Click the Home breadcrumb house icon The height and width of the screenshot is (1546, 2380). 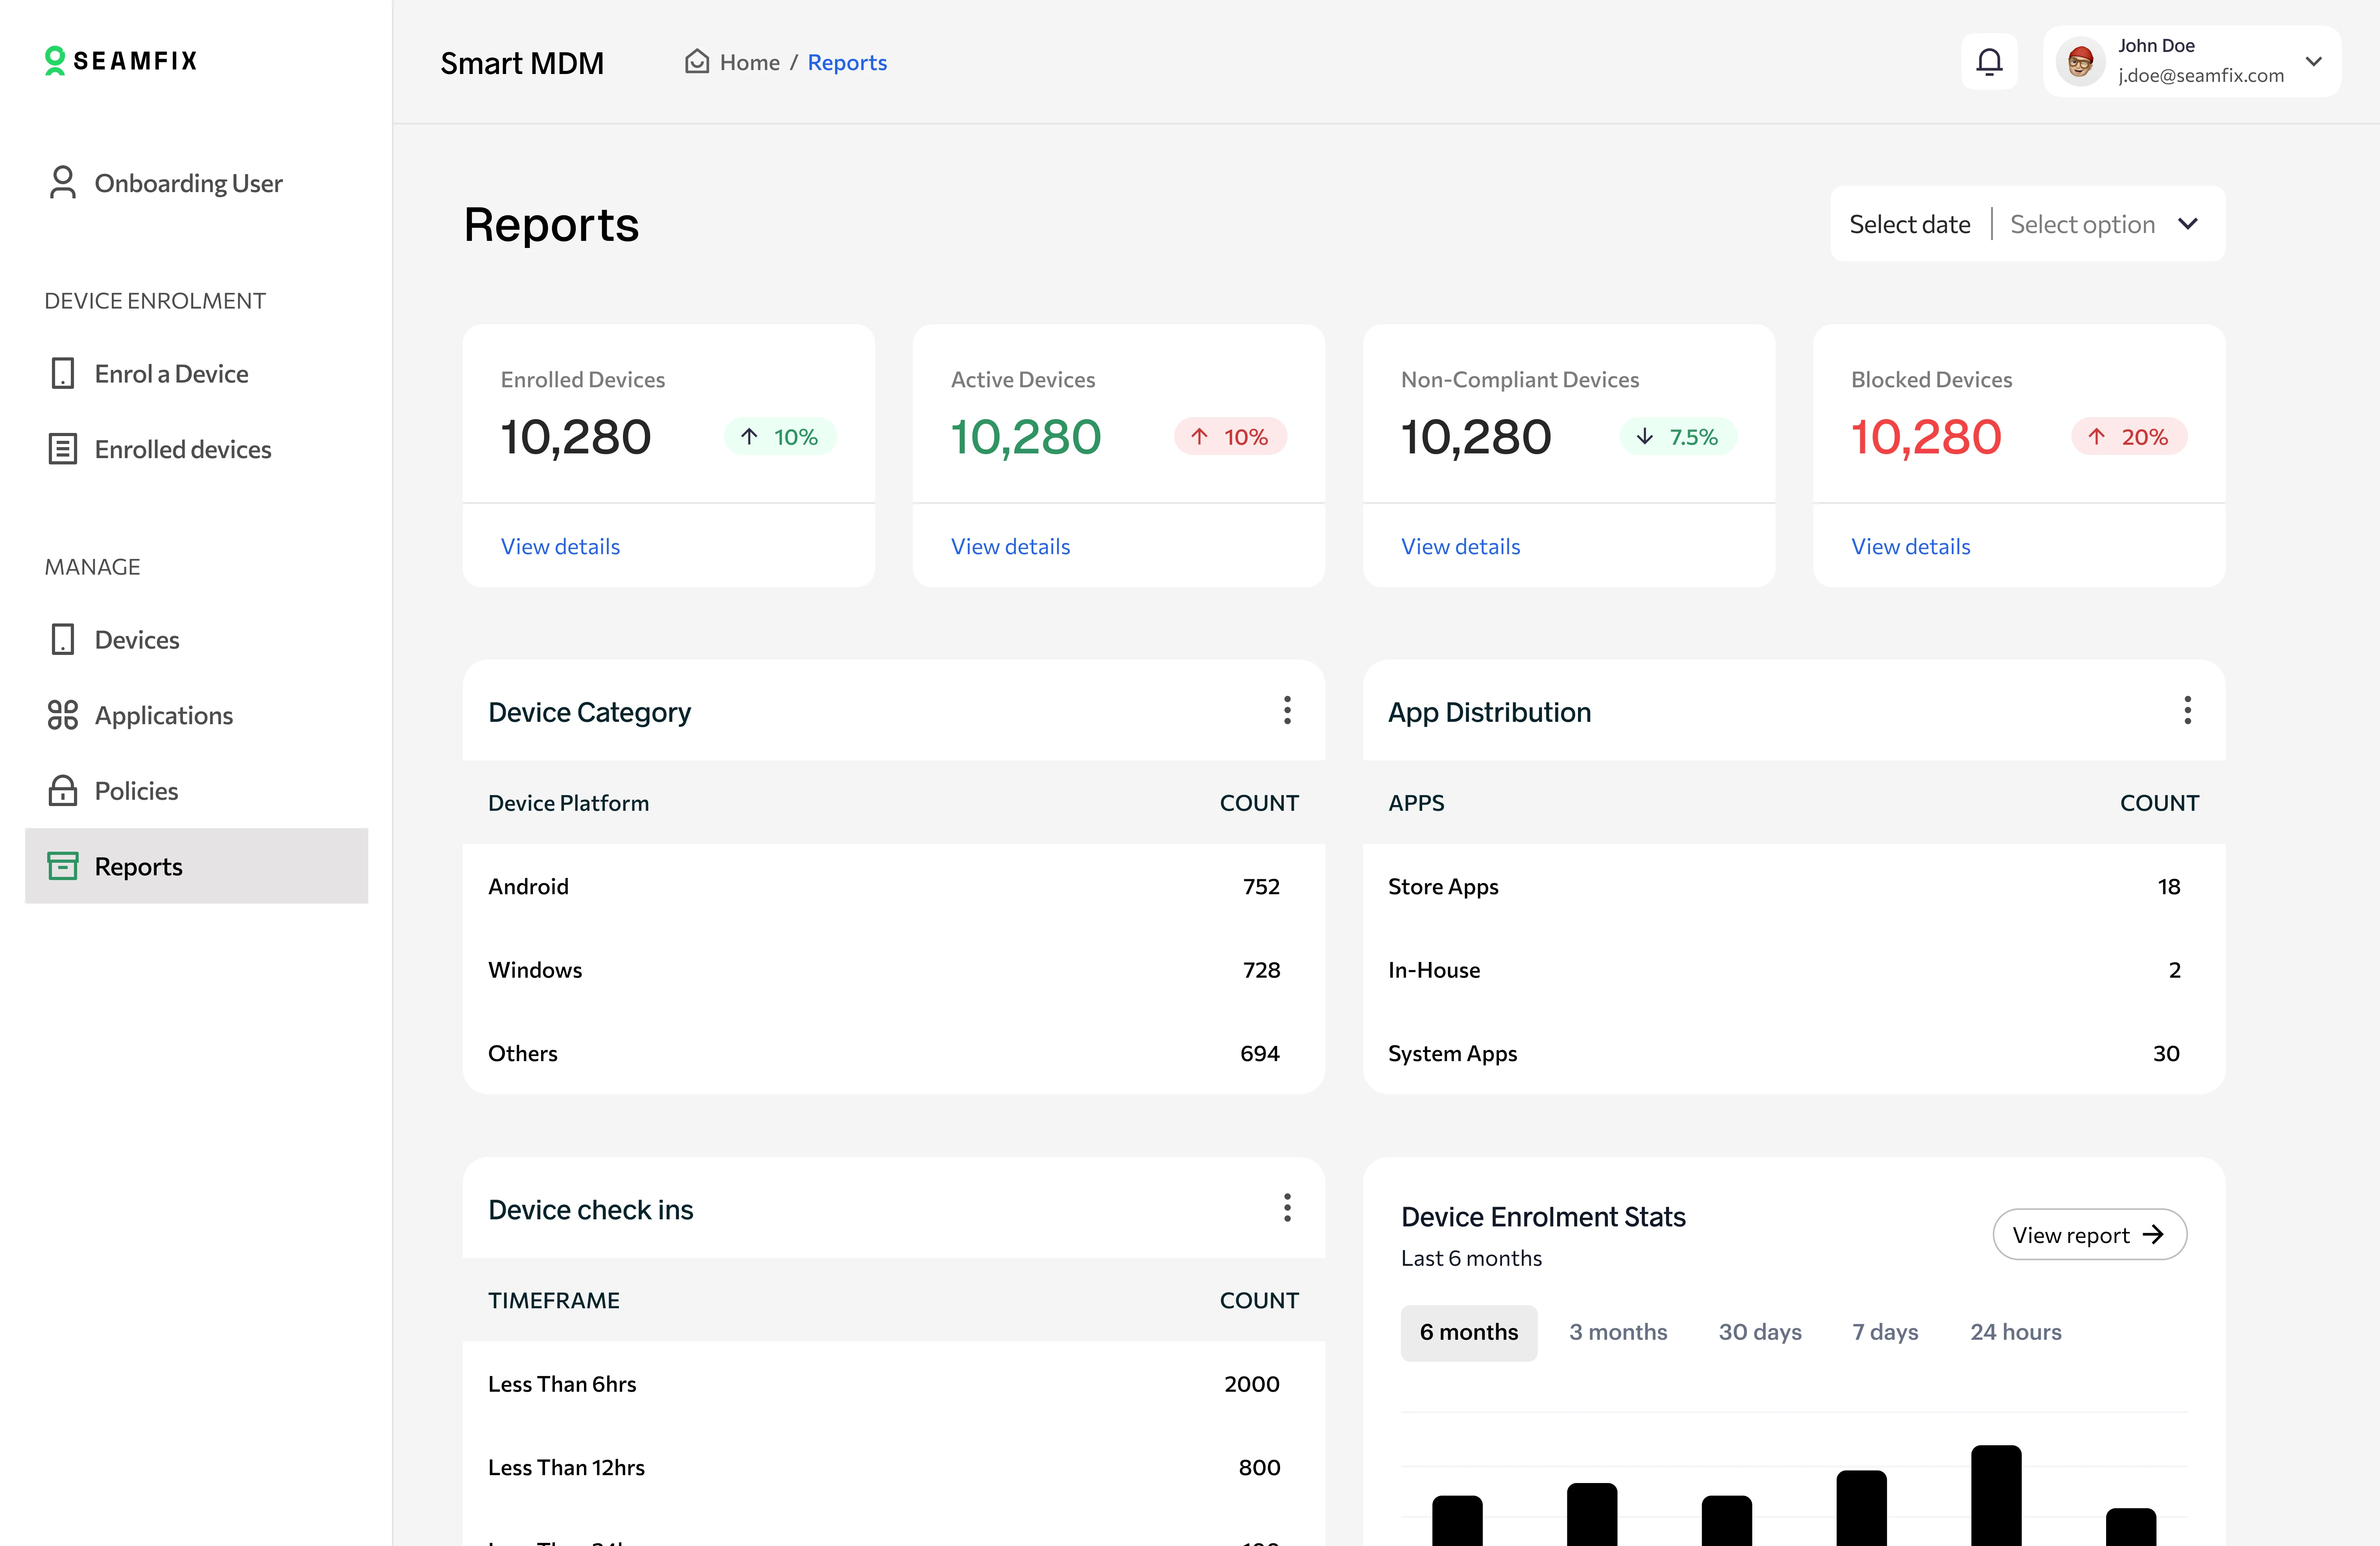[x=696, y=62]
